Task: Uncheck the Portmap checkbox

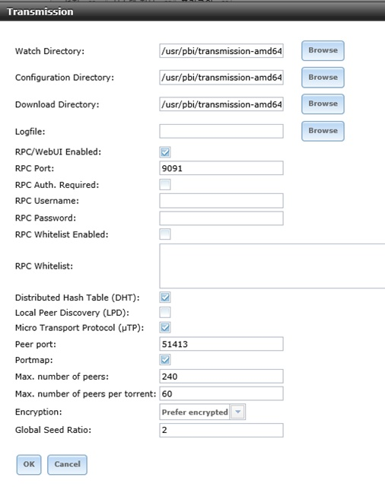Action: click(x=165, y=360)
